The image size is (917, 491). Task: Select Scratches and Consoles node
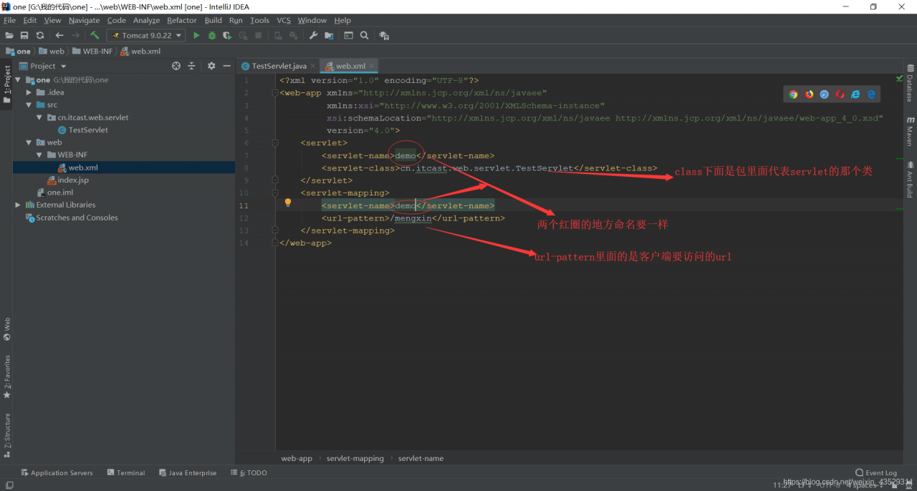(77, 218)
